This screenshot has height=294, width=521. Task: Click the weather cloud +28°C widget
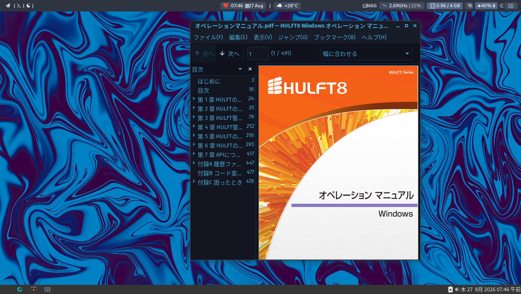(x=288, y=6)
